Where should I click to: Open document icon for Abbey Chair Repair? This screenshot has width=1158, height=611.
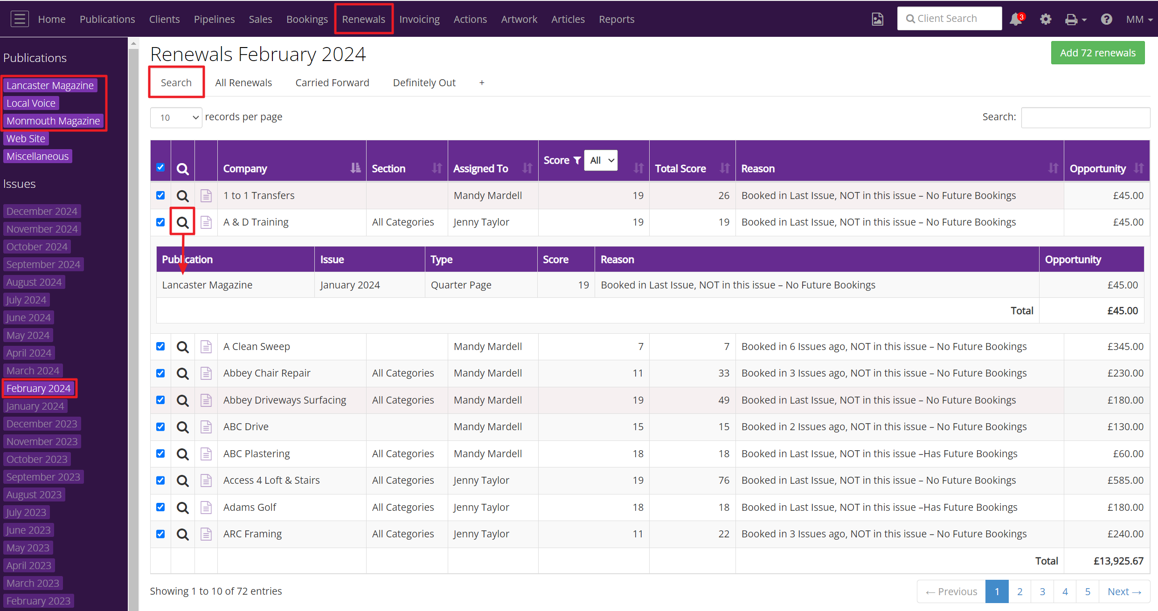[x=206, y=373]
